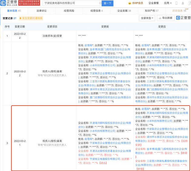Click 2022-03-21 date cell in row 3

20,143
